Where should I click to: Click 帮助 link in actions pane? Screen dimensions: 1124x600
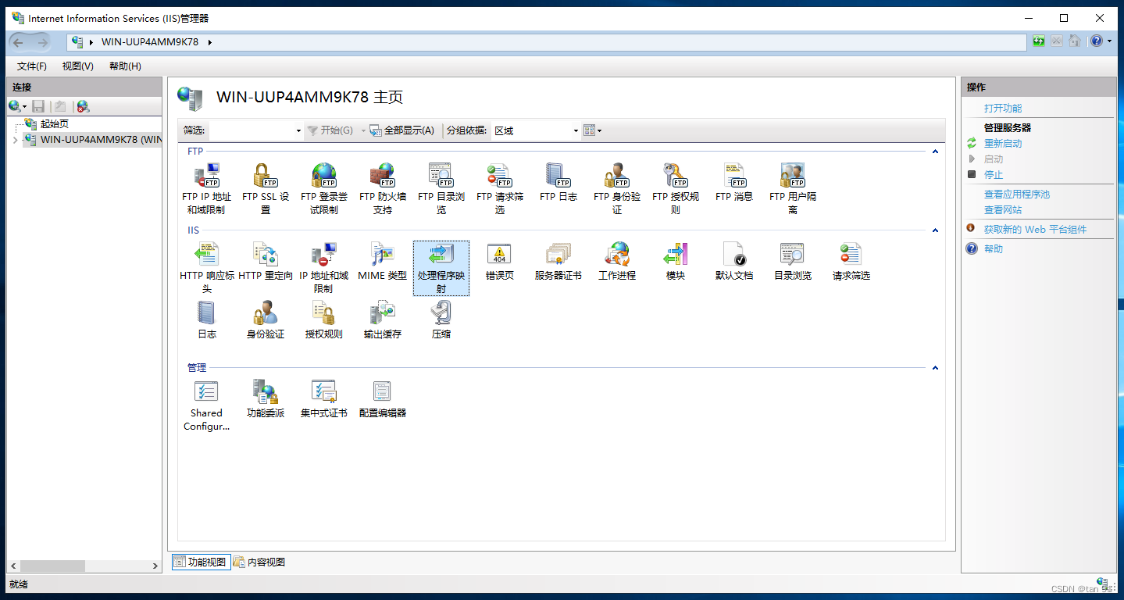(x=994, y=249)
